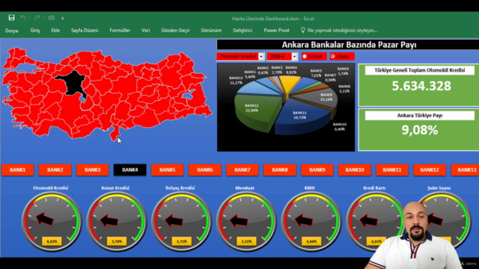Screen dimensions: 479x269
Task: Switch to the Ekle ribbon tab
Action: (55, 30)
